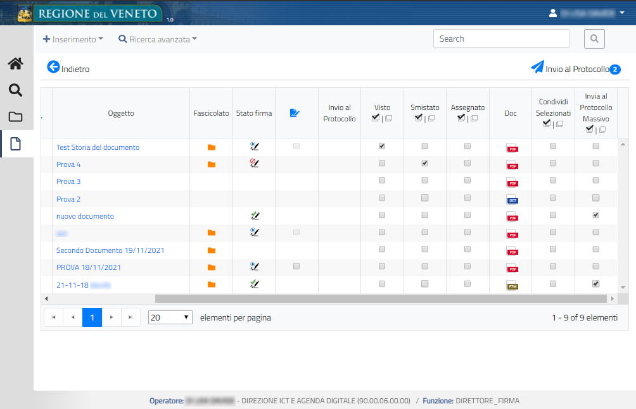The height and width of the screenshot is (409, 636).
Task: Click signature status icon for Test Storia del documento
Action: click(254, 146)
